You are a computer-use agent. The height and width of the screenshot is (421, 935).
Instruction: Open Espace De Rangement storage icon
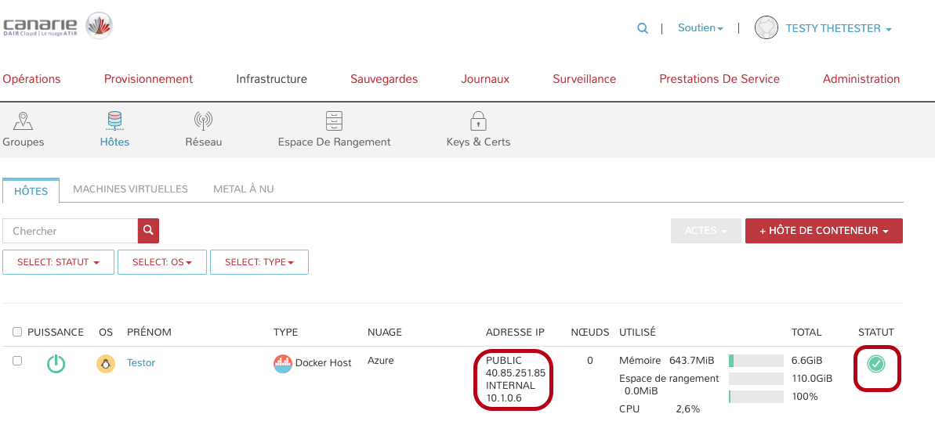coord(334,121)
